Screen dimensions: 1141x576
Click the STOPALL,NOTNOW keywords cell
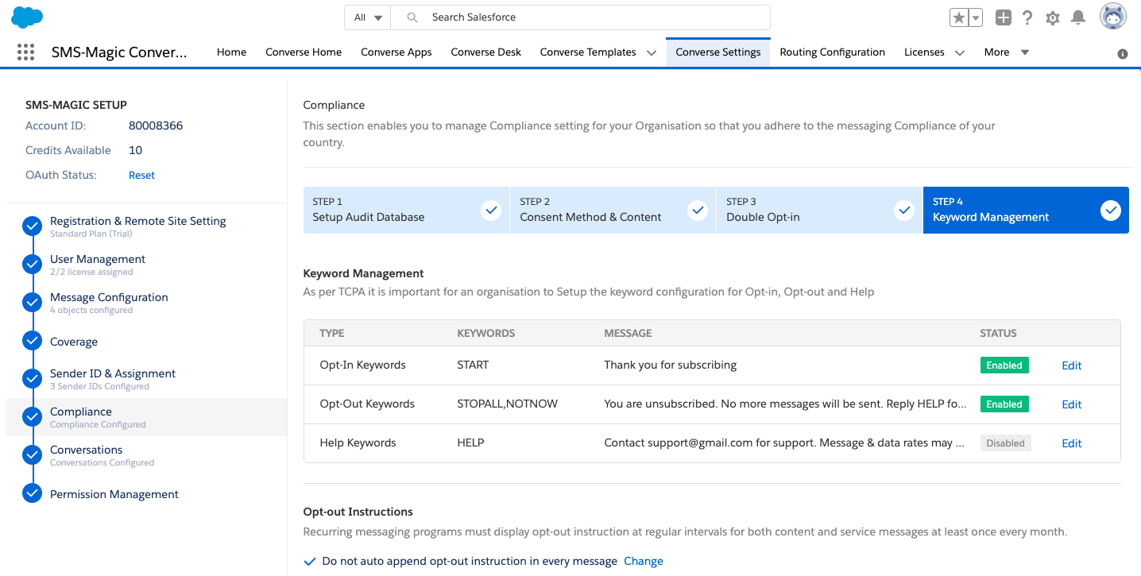point(508,404)
